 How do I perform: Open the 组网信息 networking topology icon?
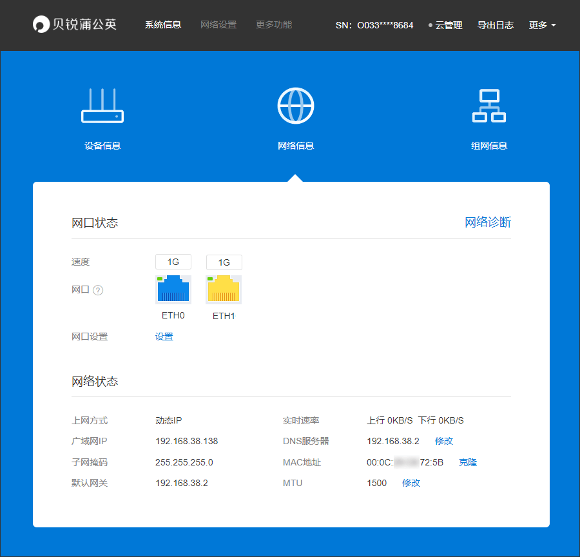click(488, 105)
